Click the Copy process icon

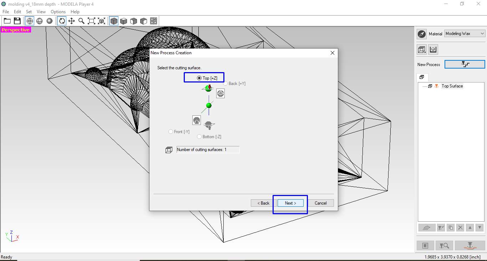click(x=451, y=227)
